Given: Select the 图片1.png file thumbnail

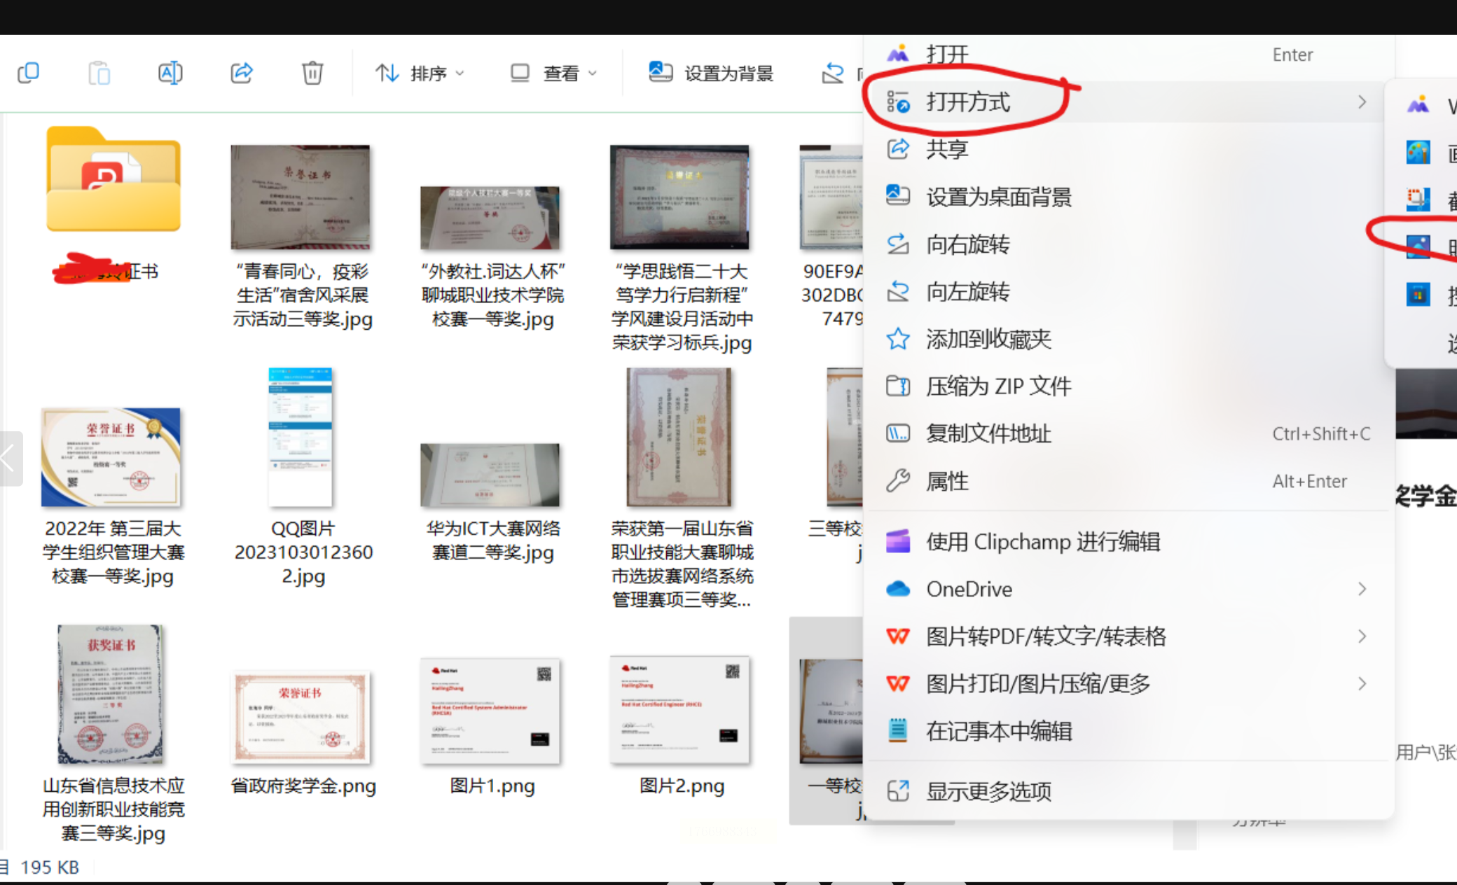Looking at the screenshot, I should click(490, 711).
